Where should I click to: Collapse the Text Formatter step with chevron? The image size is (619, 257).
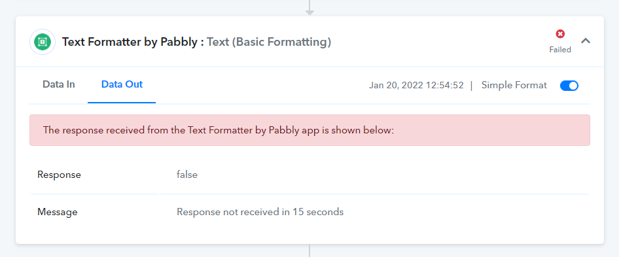586,41
